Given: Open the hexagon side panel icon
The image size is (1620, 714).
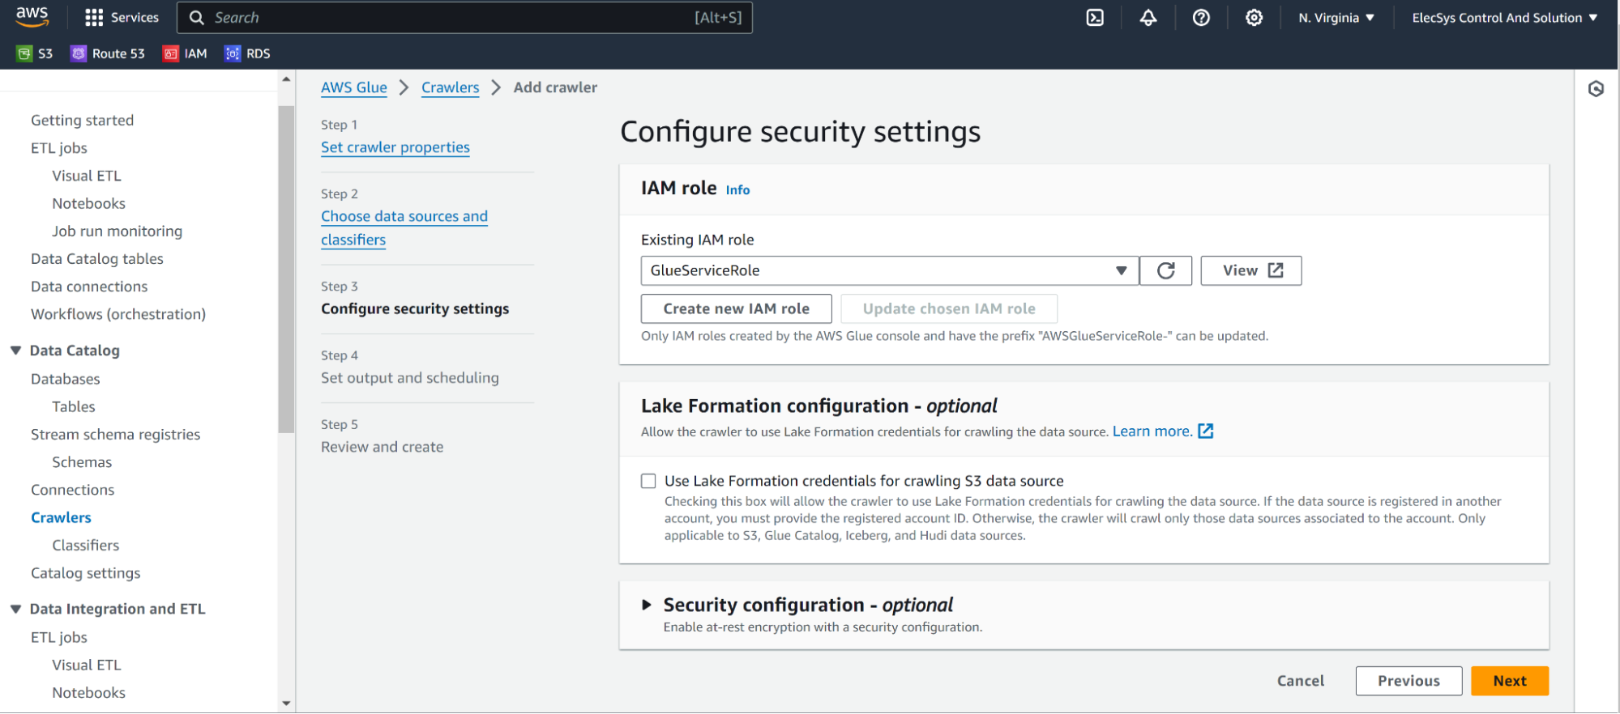Looking at the screenshot, I should (1596, 89).
